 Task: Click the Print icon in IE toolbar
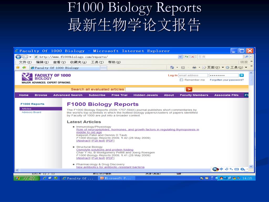click(194, 68)
